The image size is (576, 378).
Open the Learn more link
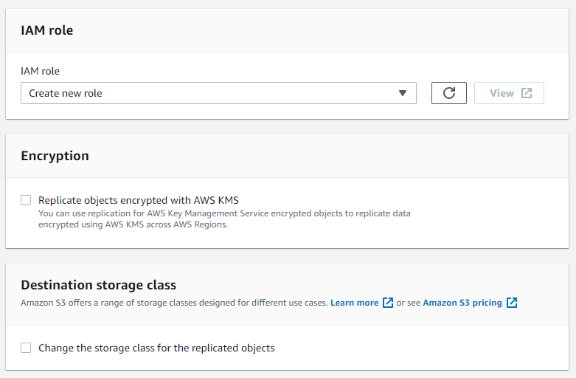(355, 303)
